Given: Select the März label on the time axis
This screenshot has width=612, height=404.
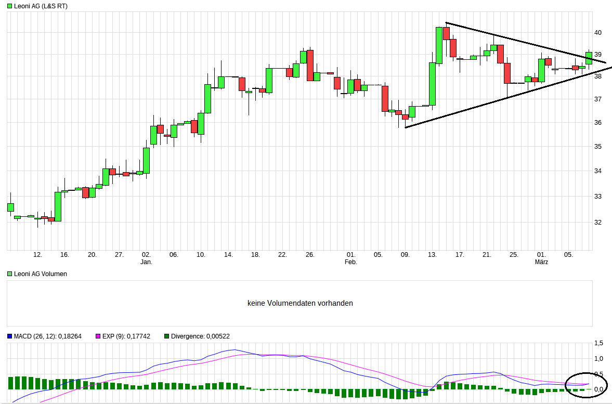Looking at the screenshot, I should [x=542, y=262].
